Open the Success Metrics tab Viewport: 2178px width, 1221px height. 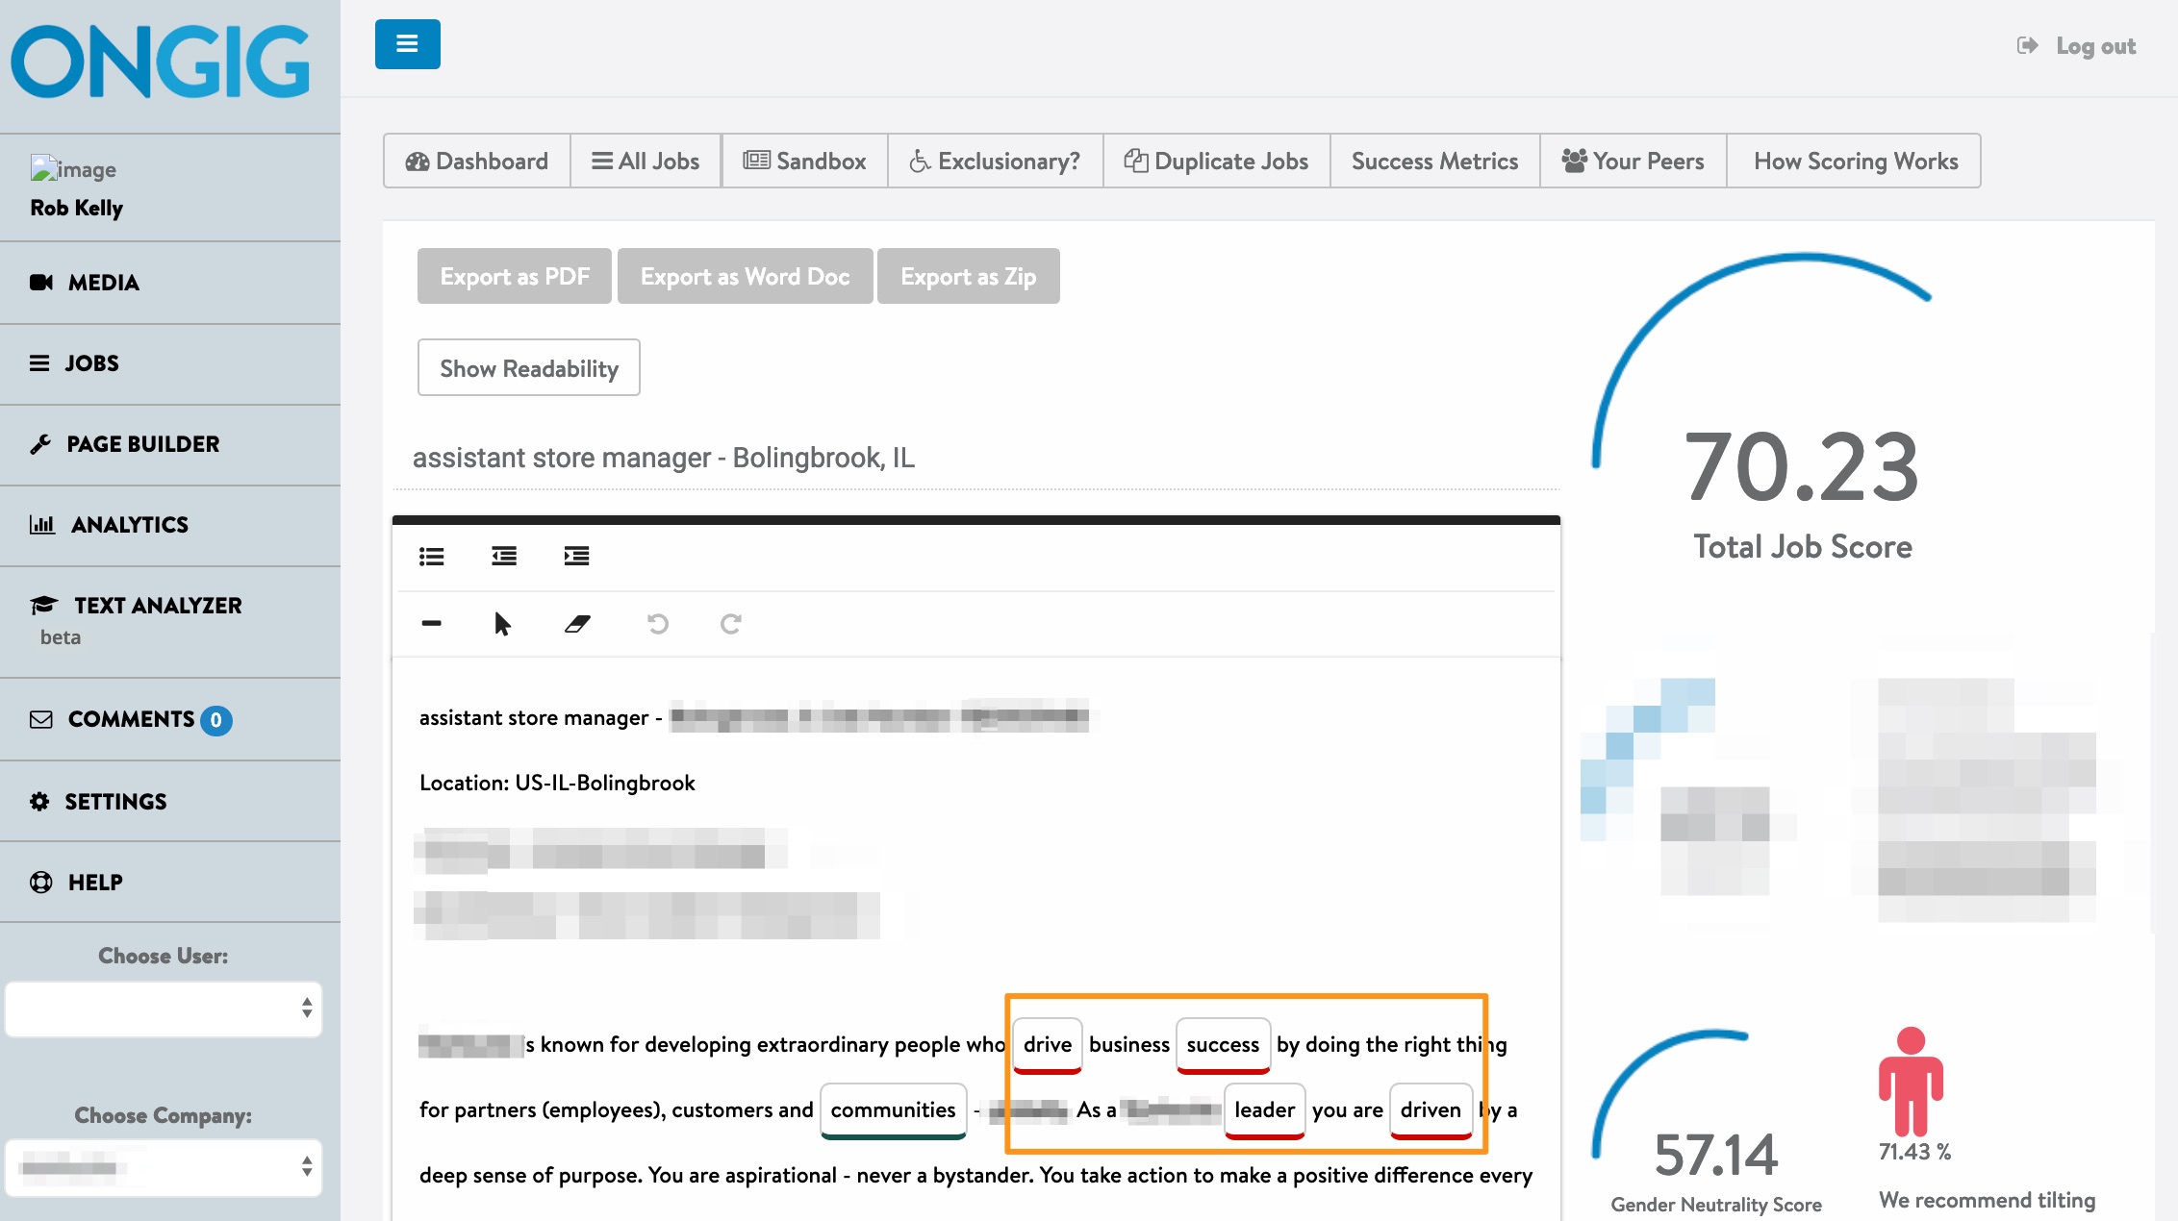point(1435,161)
